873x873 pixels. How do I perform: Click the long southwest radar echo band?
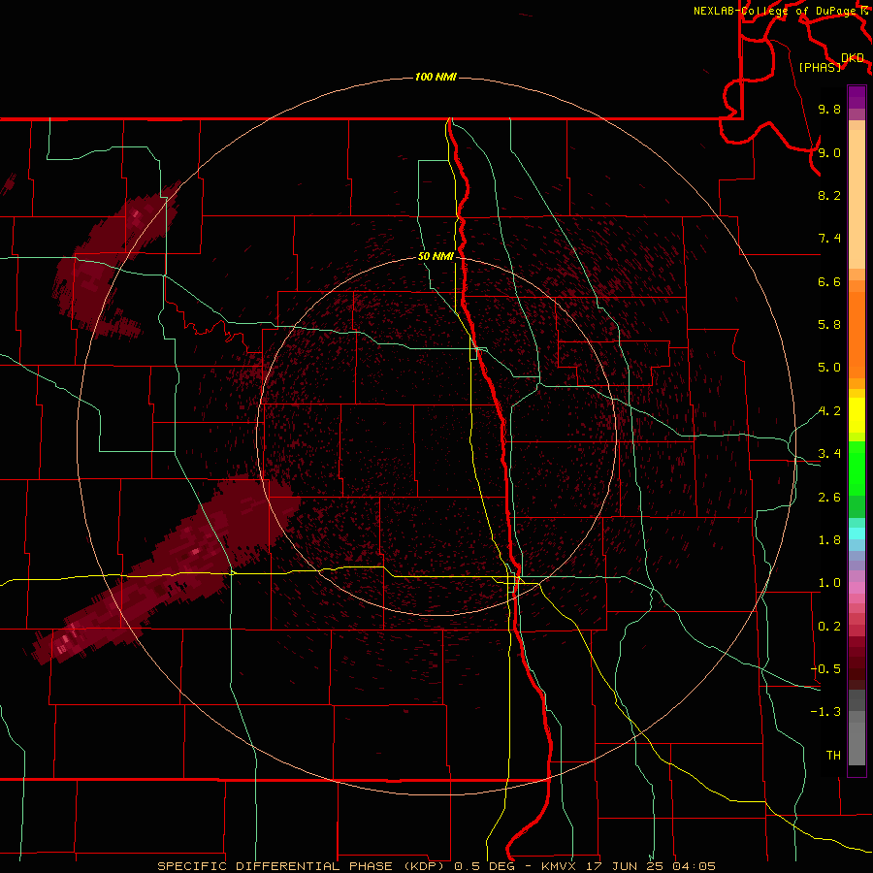[x=167, y=570]
